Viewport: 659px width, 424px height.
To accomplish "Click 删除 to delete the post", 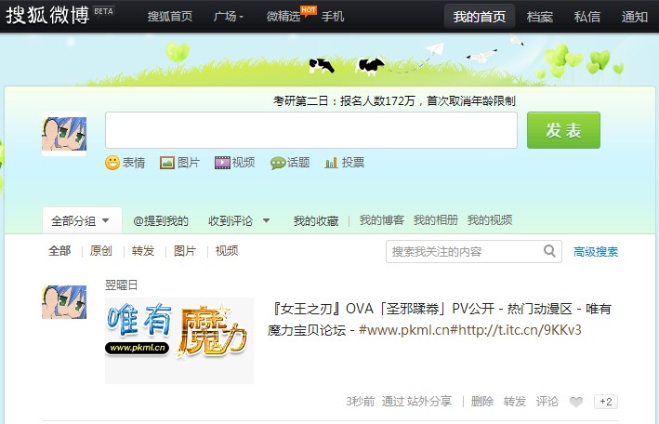I will coord(482,402).
